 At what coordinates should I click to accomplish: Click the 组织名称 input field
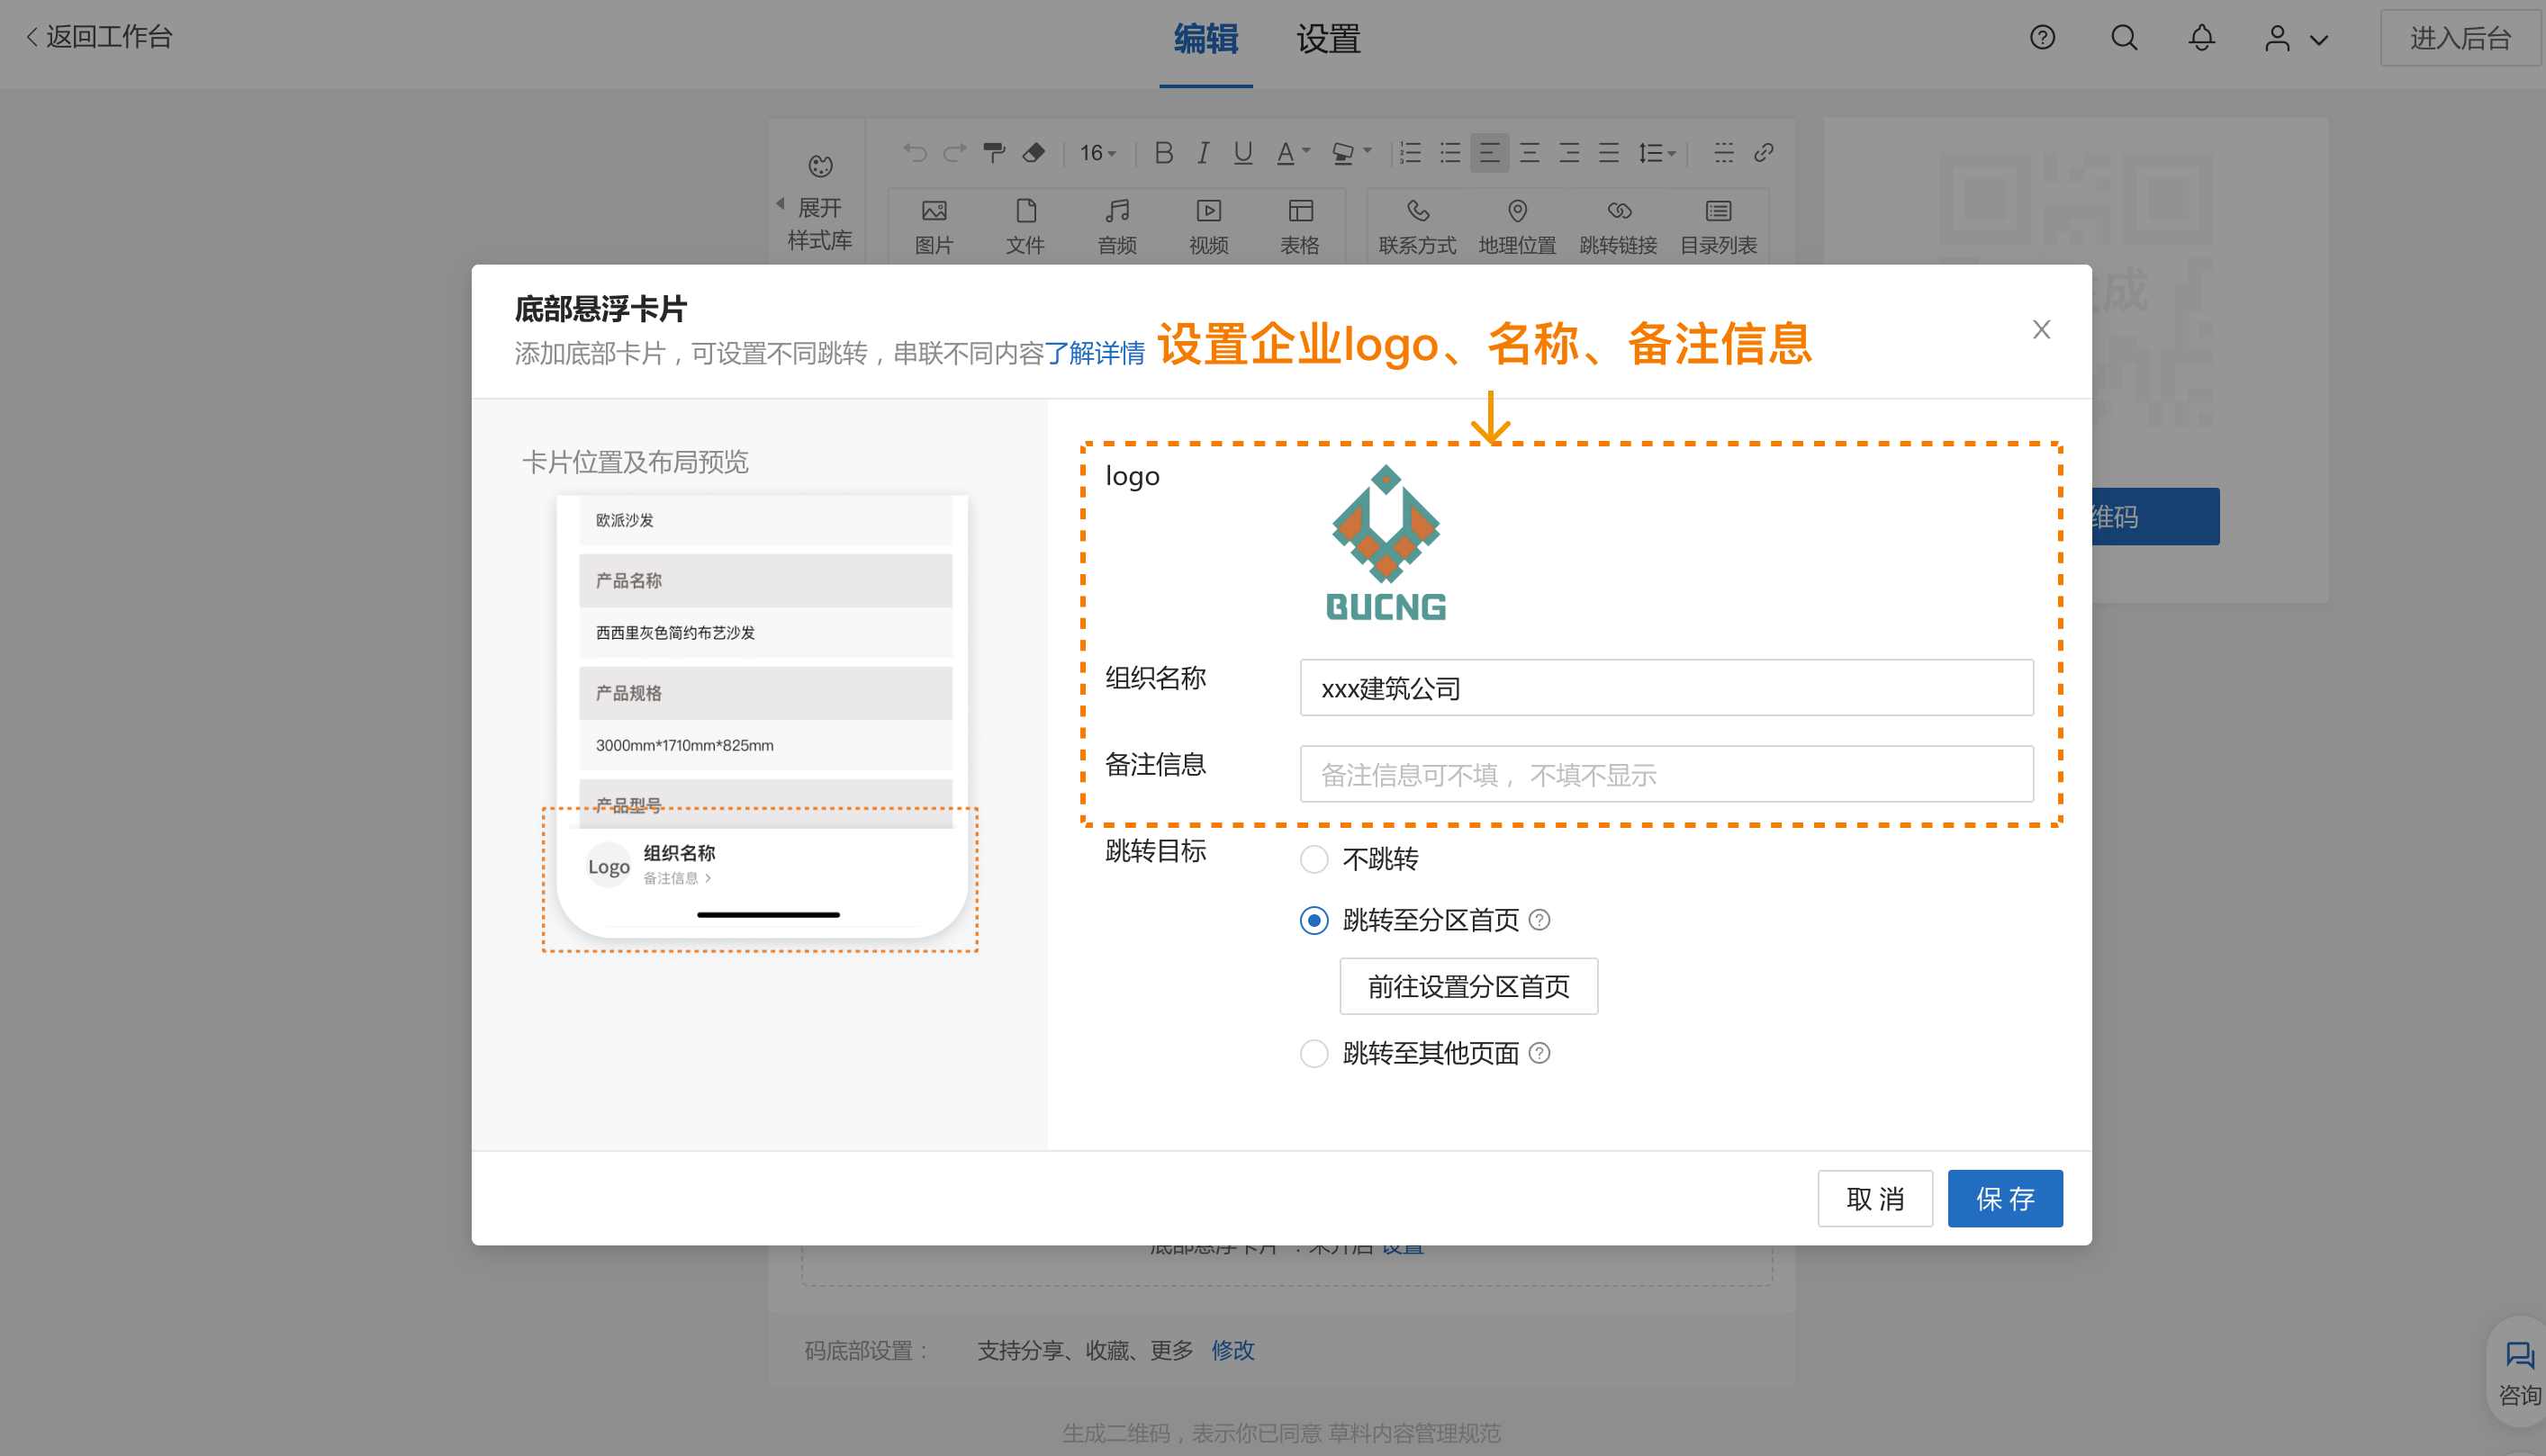(x=1666, y=687)
